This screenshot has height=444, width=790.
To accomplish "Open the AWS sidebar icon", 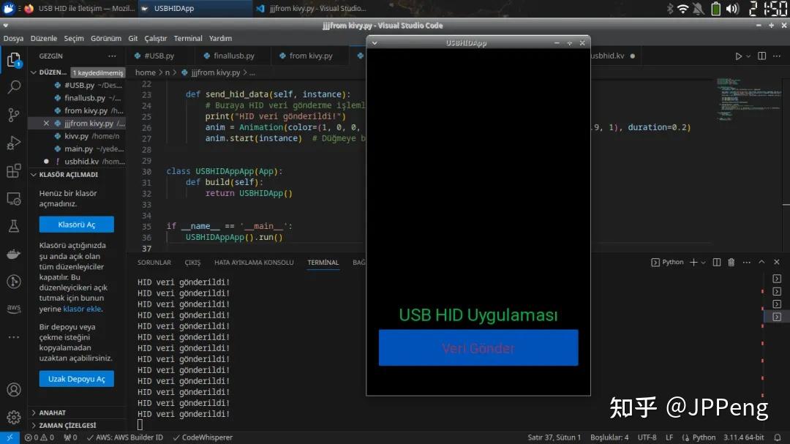I will click(13, 308).
